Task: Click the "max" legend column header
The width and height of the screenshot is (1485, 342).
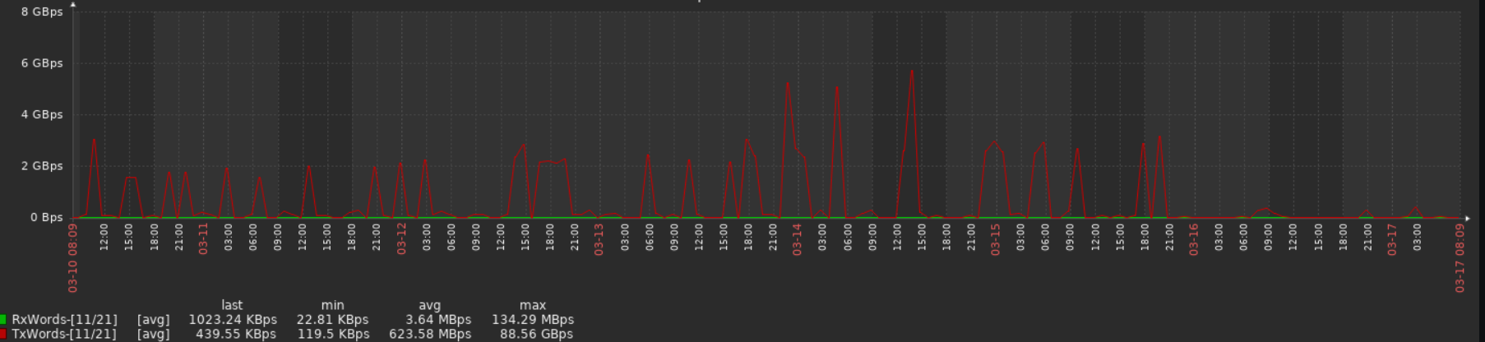Action: point(533,305)
